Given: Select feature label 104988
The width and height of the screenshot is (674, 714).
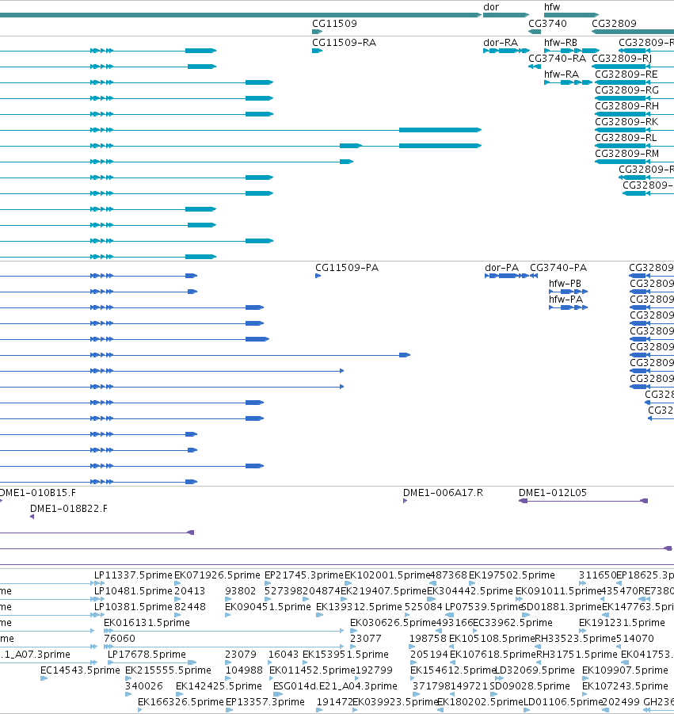Looking at the screenshot, I should [244, 670].
